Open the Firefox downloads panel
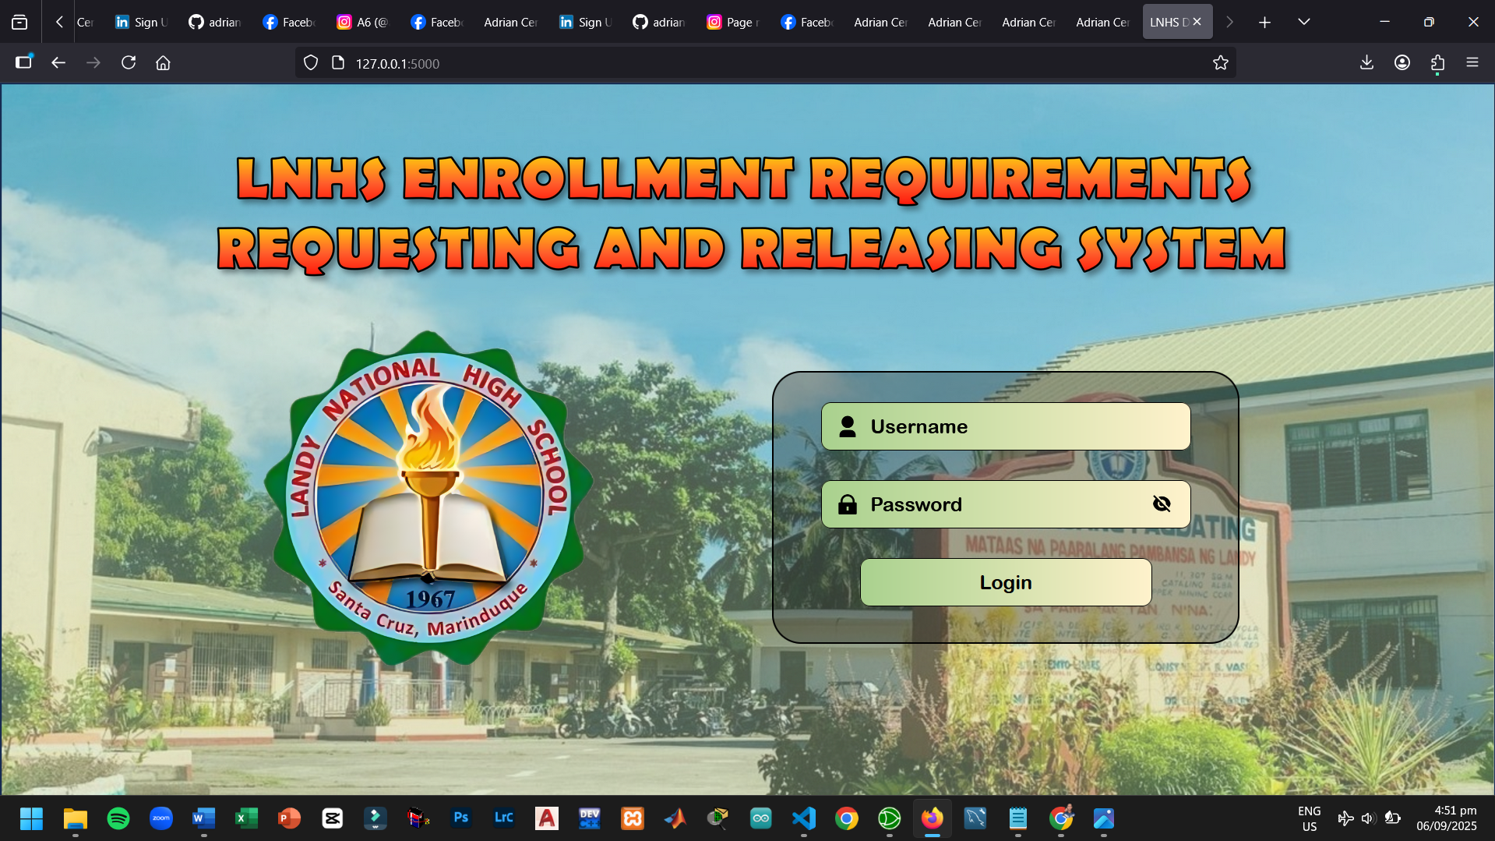 (x=1366, y=63)
